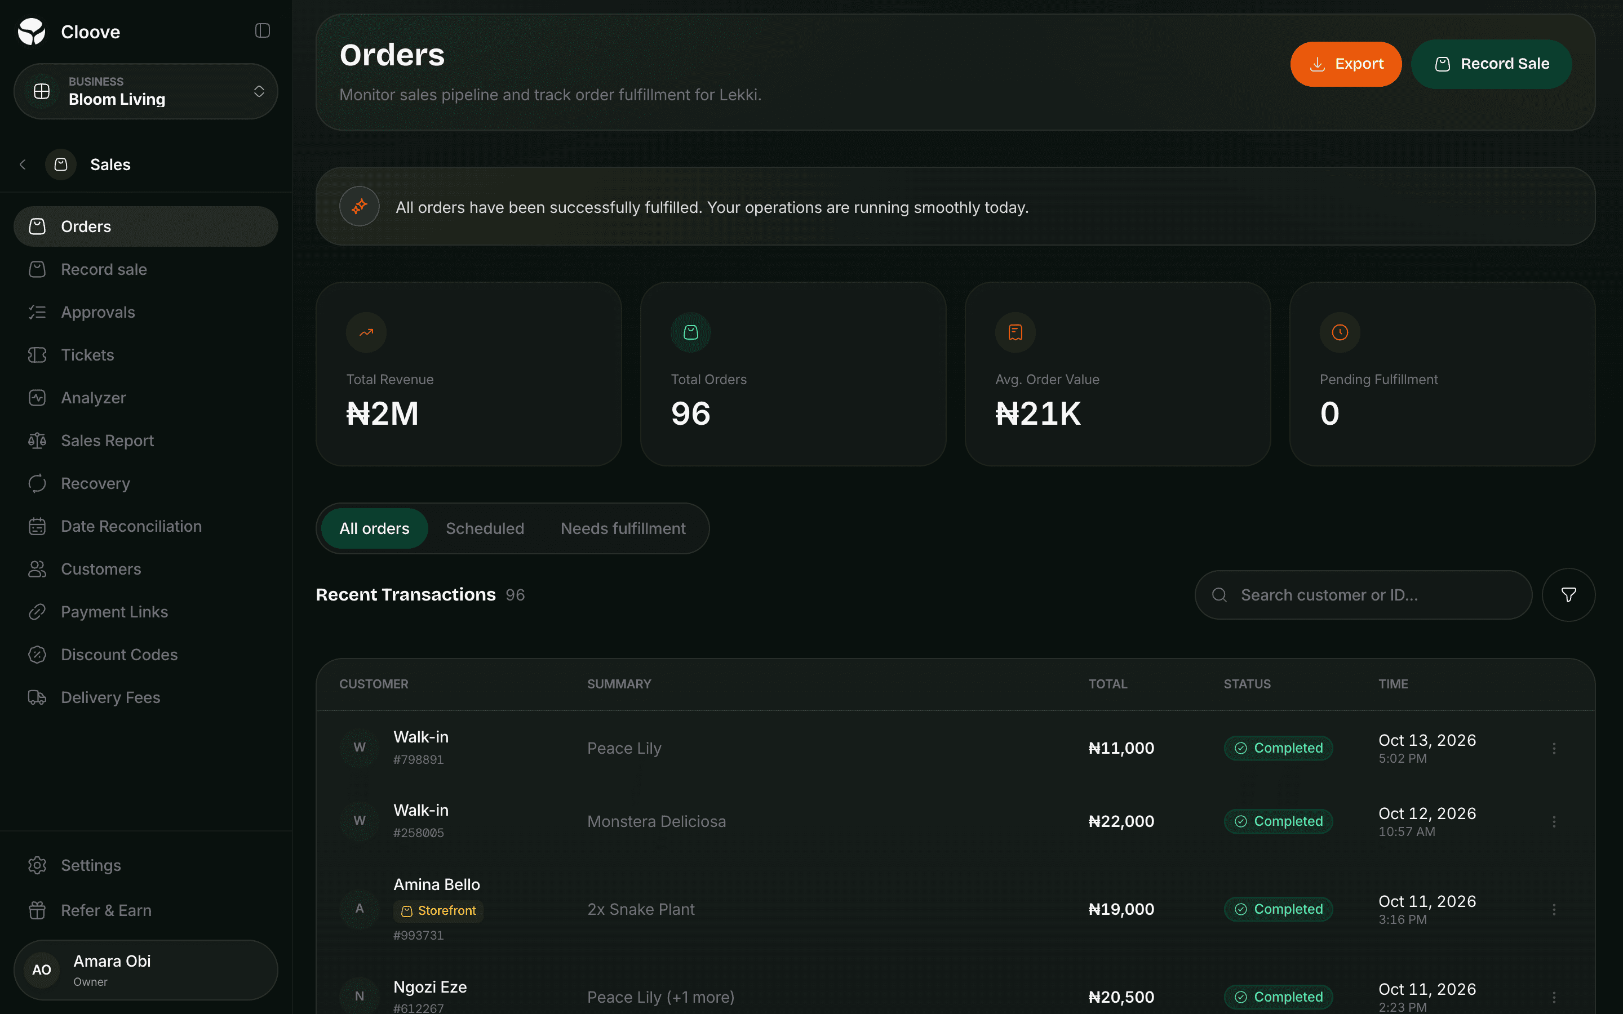Go back using the arrow beside Sales
The image size is (1623, 1014).
pyautogui.click(x=23, y=164)
